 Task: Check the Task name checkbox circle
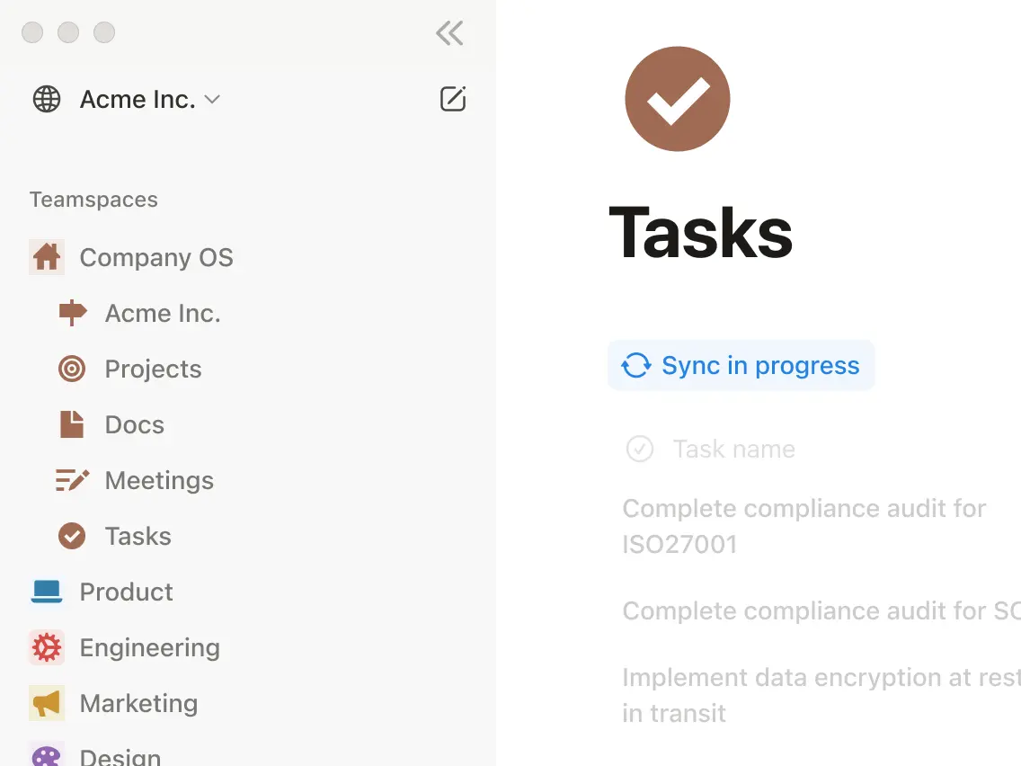(x=640, y=449)
